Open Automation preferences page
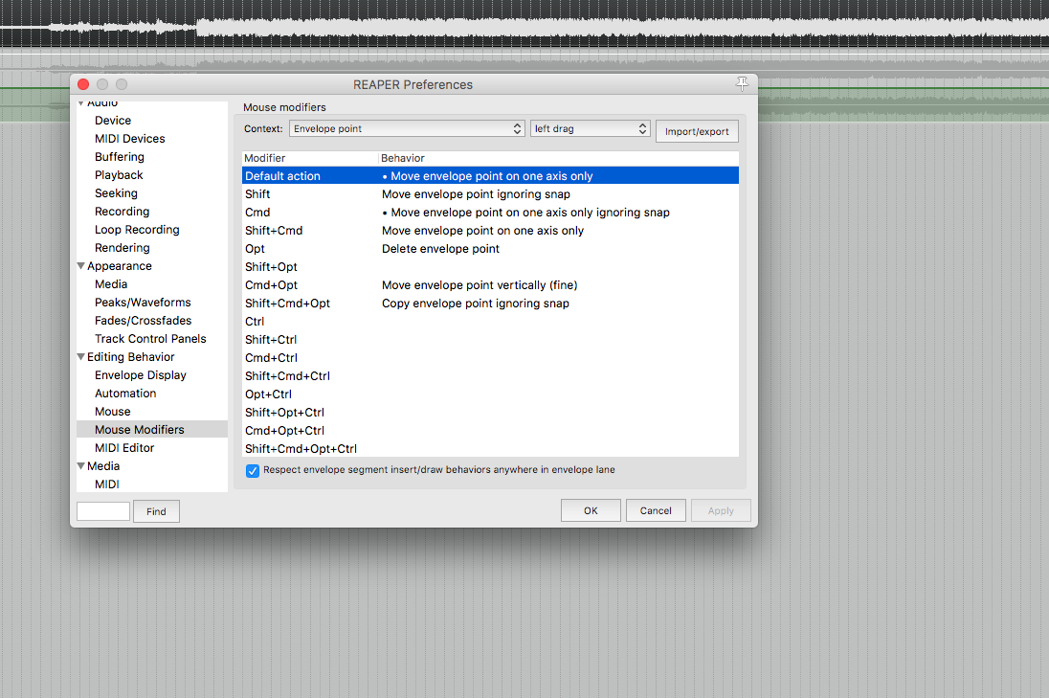Image resolution: width=1049 pixels, height=698 pixels. pos(125,393)
